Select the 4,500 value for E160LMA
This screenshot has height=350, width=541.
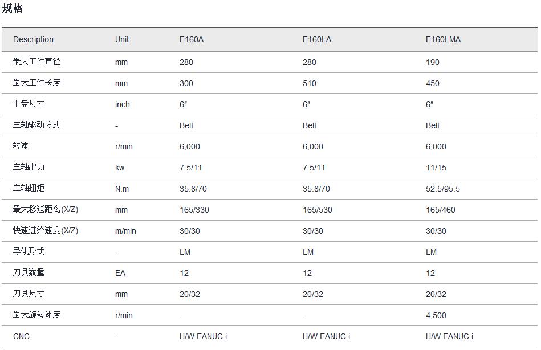coord(436,315)
